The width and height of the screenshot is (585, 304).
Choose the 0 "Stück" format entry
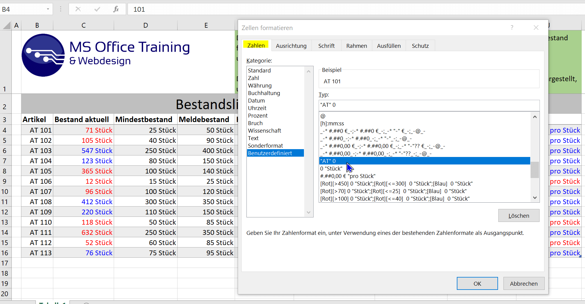(331, 168)
